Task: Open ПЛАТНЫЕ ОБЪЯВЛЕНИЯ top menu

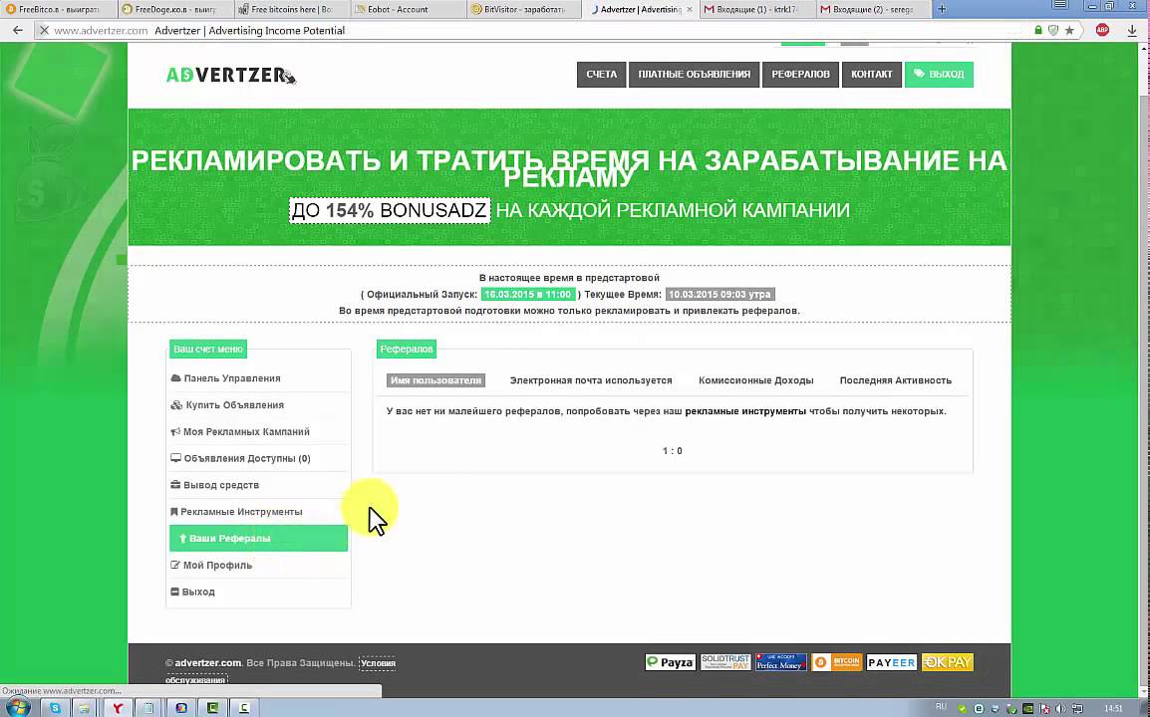Action: point(694,74)
